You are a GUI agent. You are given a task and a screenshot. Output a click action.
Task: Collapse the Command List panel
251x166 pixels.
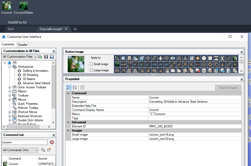point(54,135)
